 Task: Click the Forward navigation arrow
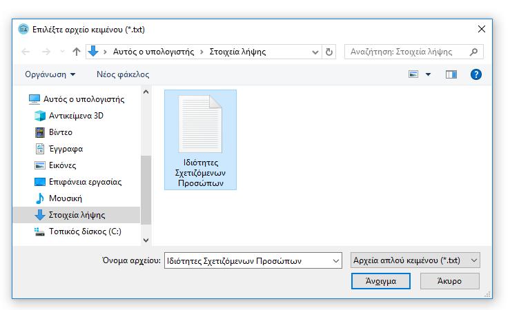pos(46,52)
